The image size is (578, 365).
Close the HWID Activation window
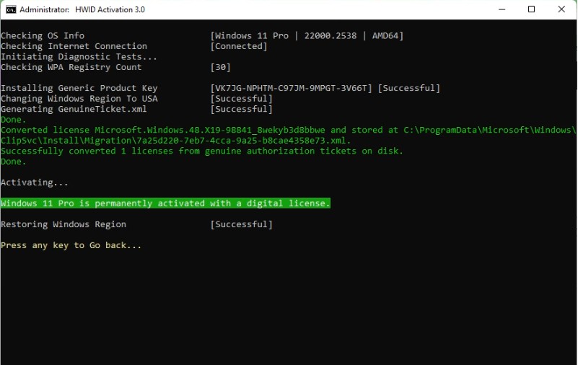click(561, 9)
